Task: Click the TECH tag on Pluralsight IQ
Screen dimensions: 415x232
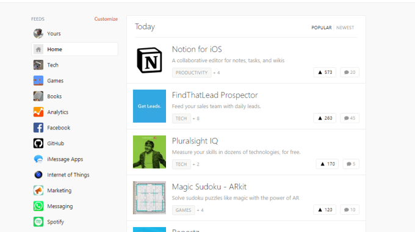Action: [181, 164]
